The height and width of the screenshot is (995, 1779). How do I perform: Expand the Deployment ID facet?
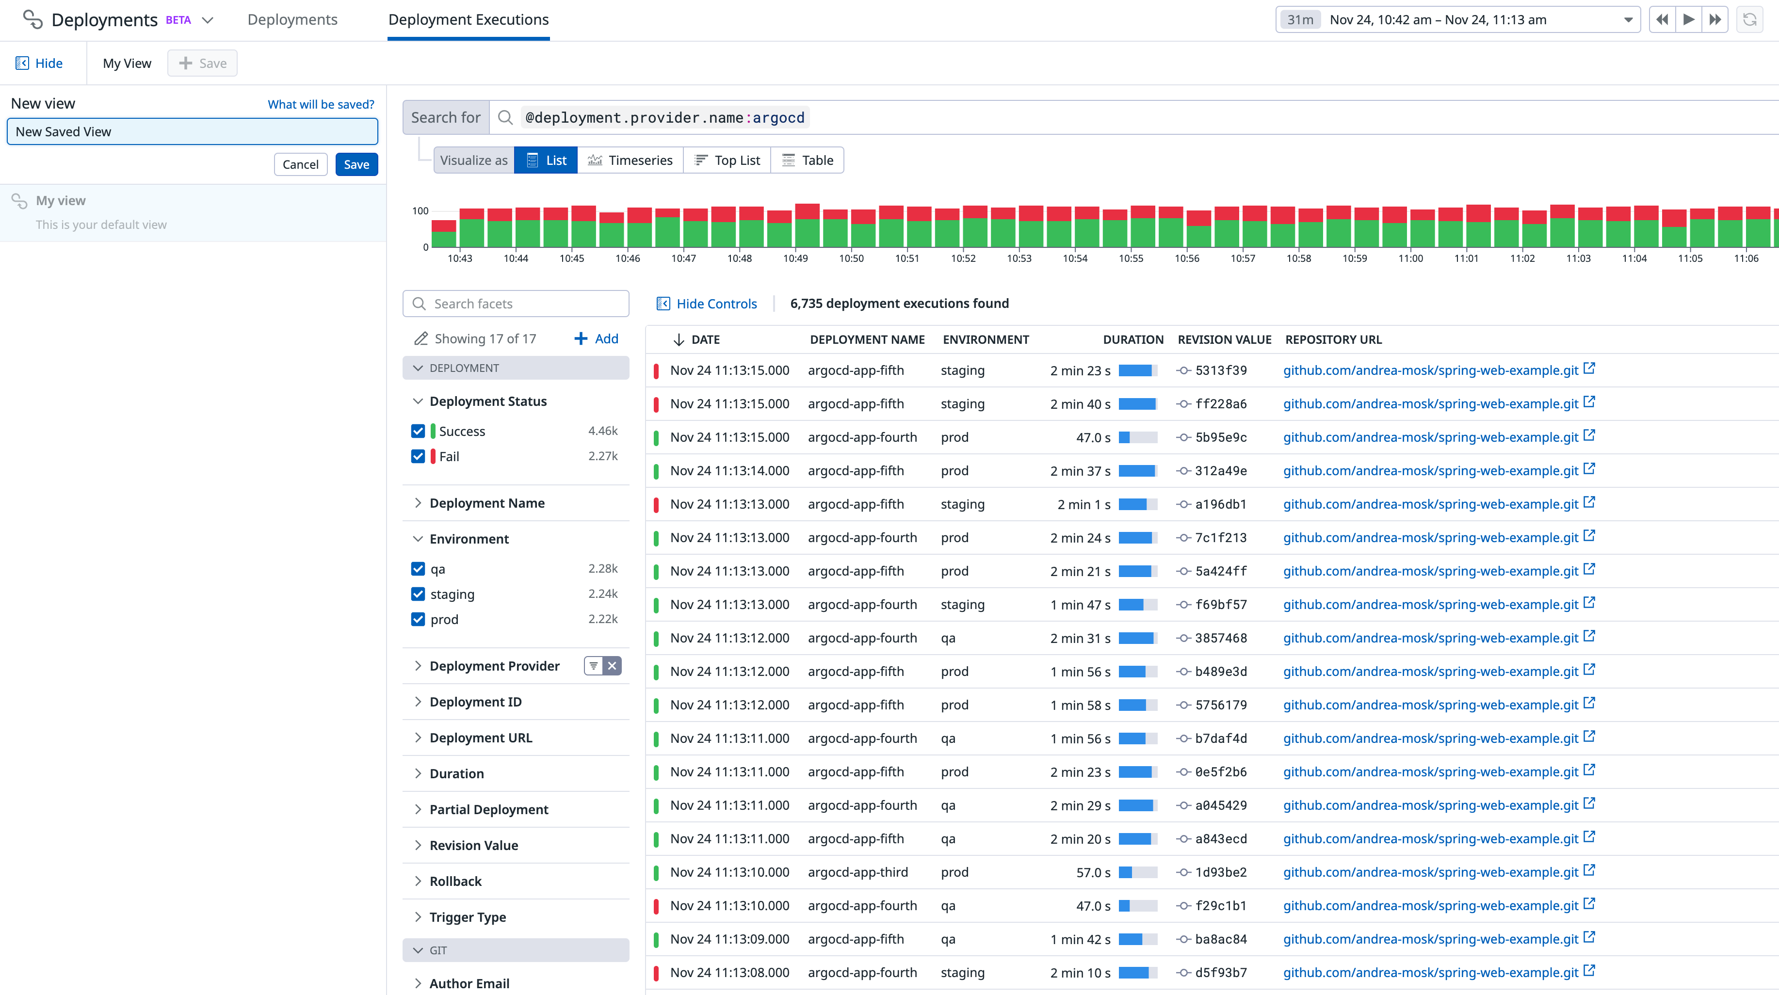(418, 702)
